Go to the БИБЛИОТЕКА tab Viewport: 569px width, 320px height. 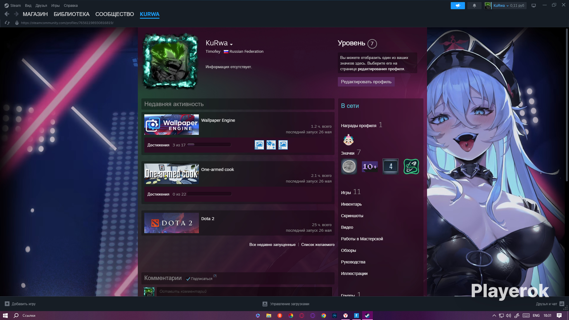click(x=72, y=14)
